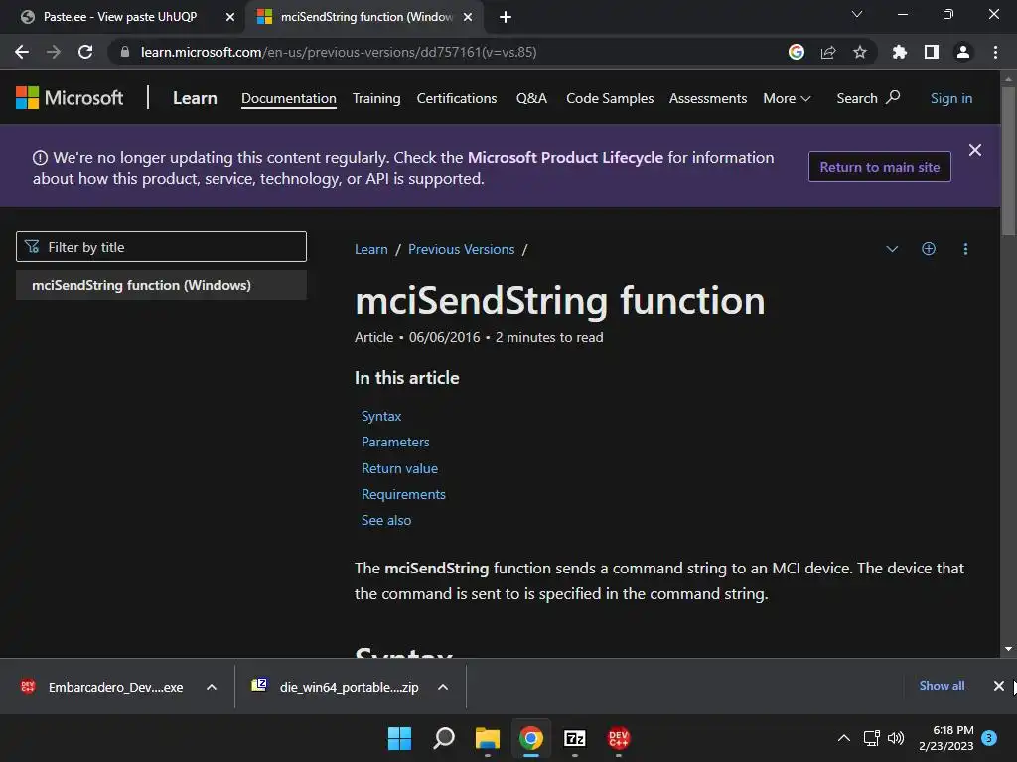Open the notification count badge
The width and height of the screenshot is (1017, 762).
coord(989,738)
